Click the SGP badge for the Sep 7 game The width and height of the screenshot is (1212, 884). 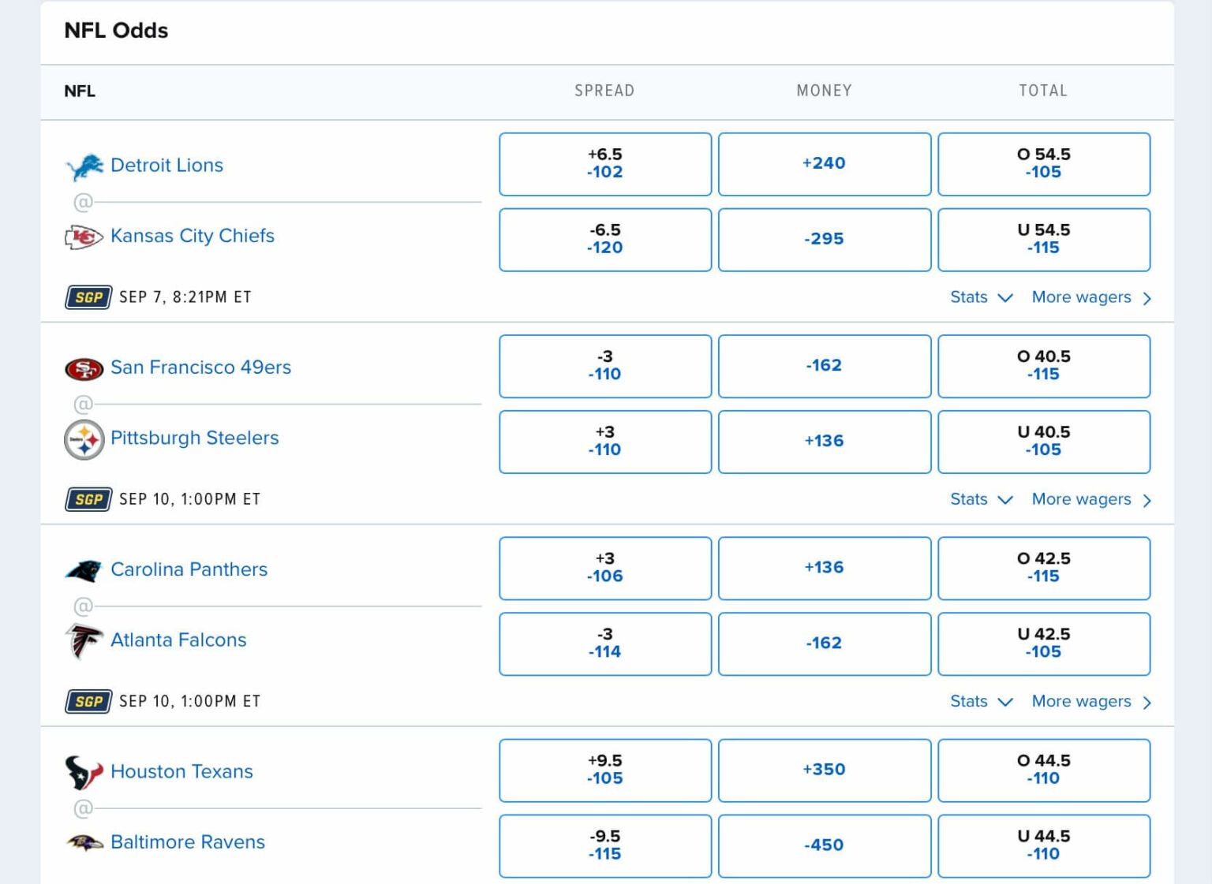88,297
